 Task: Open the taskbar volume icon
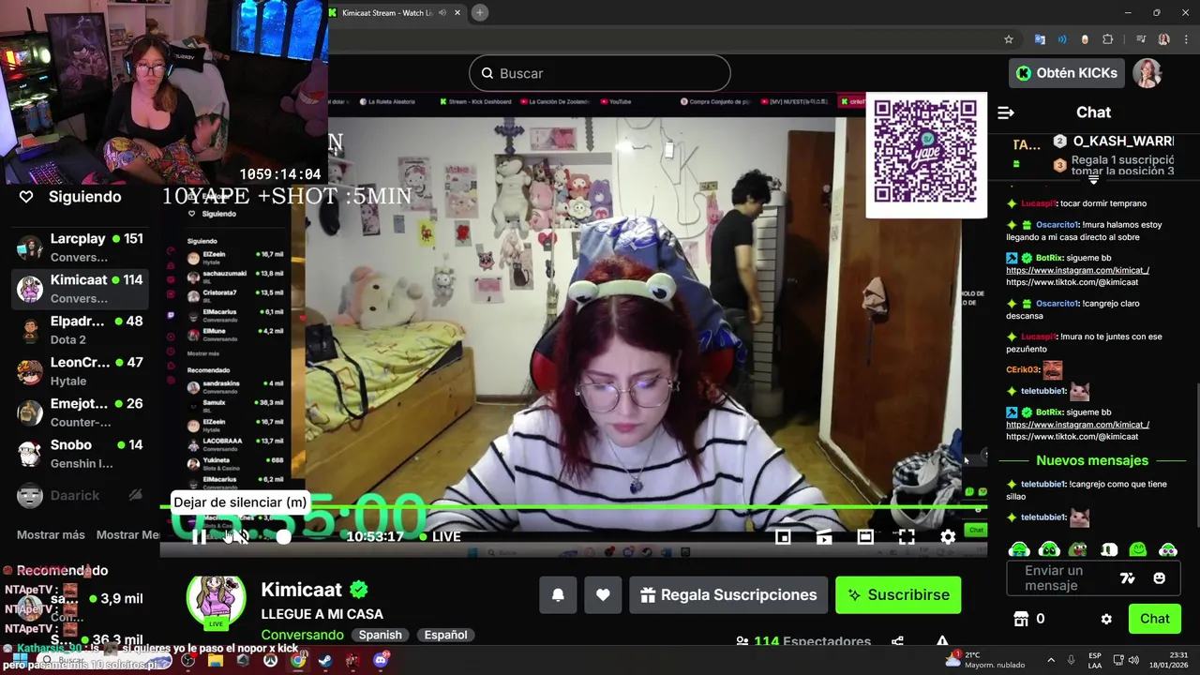[x=1133, y=660]
